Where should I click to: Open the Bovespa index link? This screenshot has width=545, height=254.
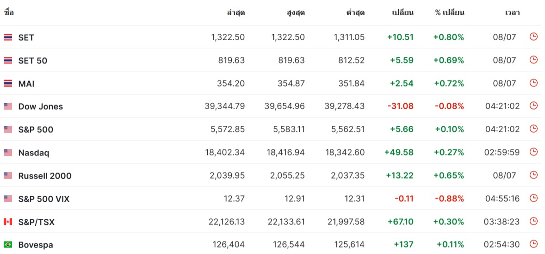click(36, 245)
